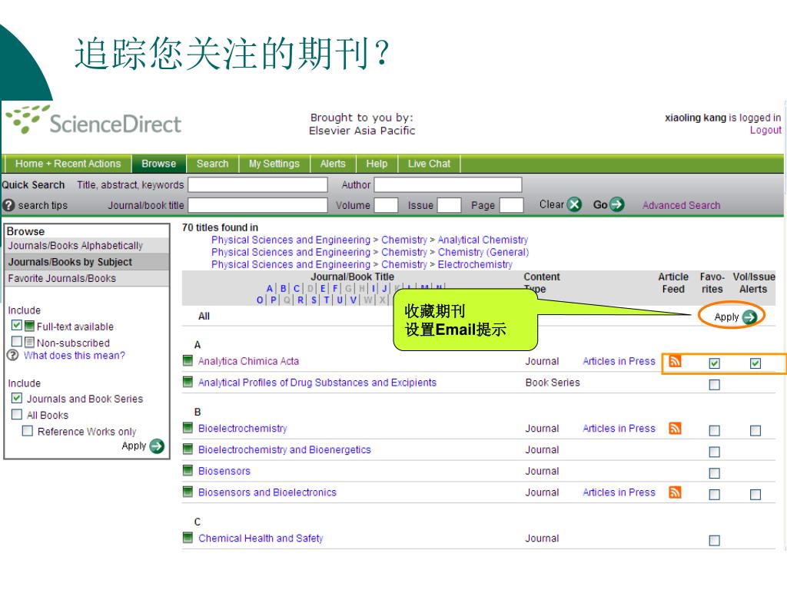Open Articles in Press for Bioelectrochemistry
The width and height of the screenshot is (787, 590).
(x=619, y=429)
